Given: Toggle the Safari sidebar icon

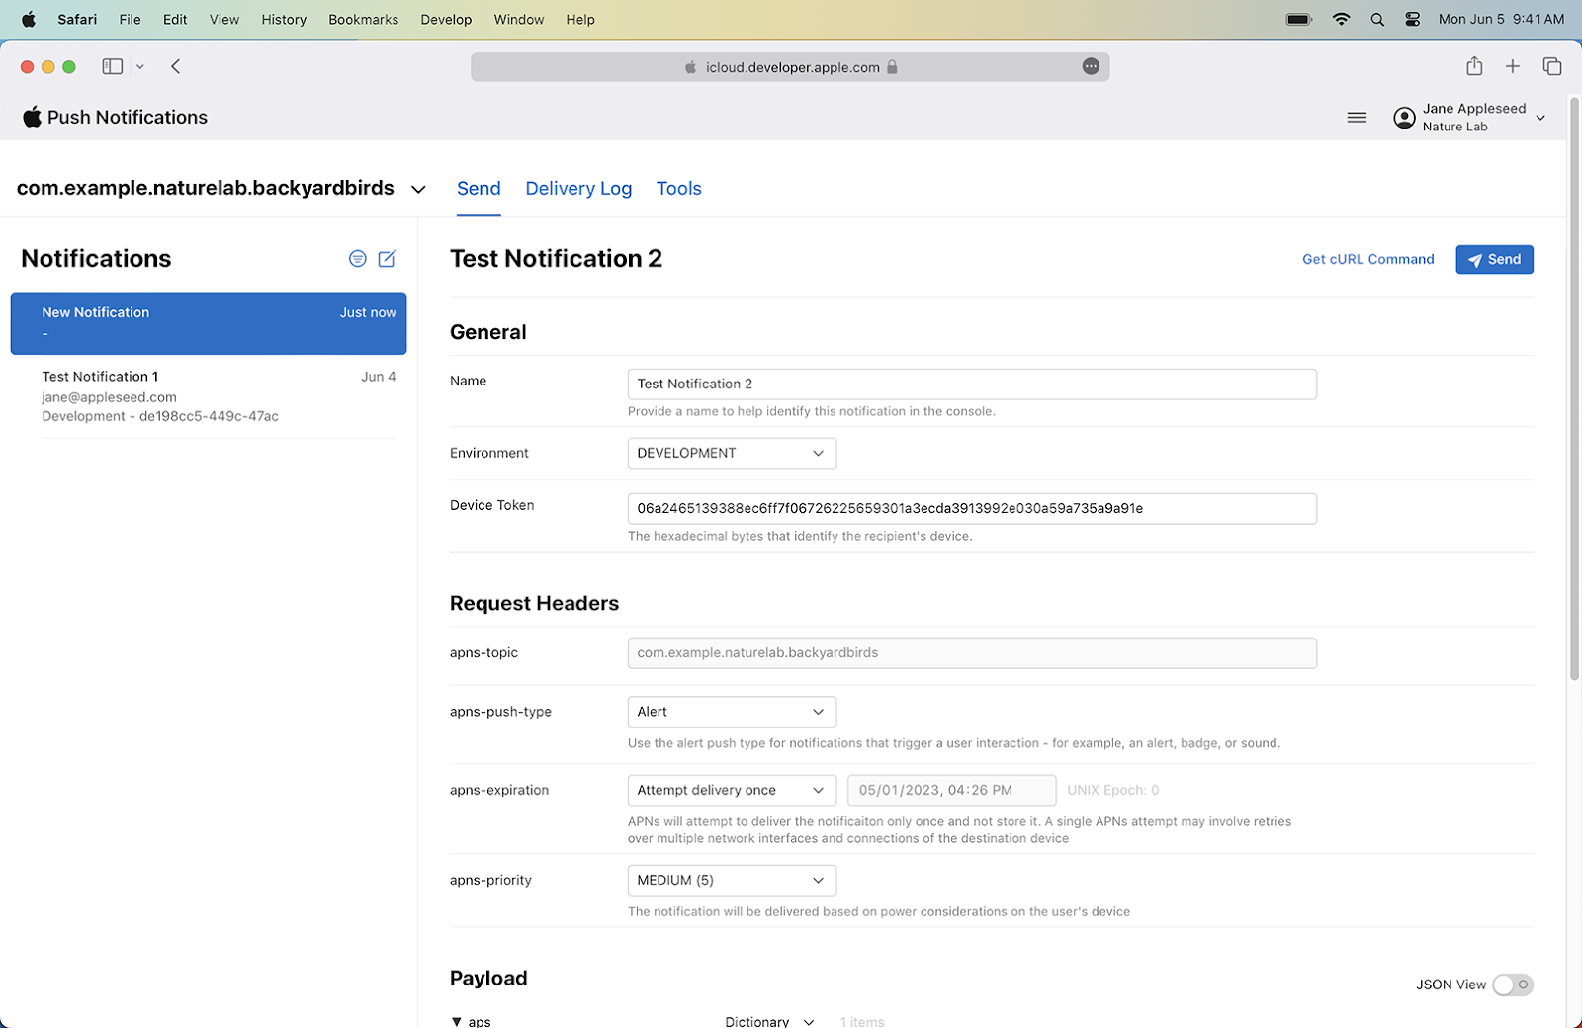Looking at the screenshot, I should pos(113,66).
